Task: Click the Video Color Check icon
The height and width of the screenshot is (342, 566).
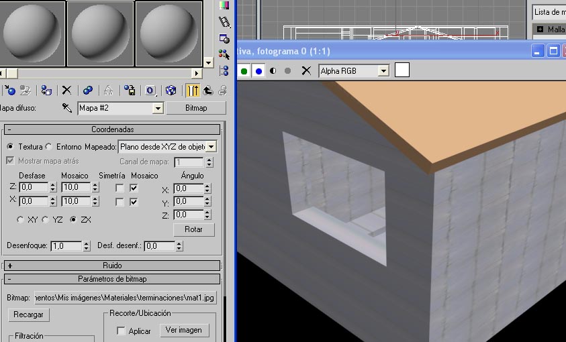Action: coord(224,5)
